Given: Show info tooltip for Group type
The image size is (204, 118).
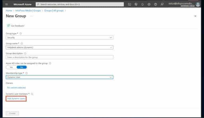Looking at the screenshot, I should coord(20,34).
